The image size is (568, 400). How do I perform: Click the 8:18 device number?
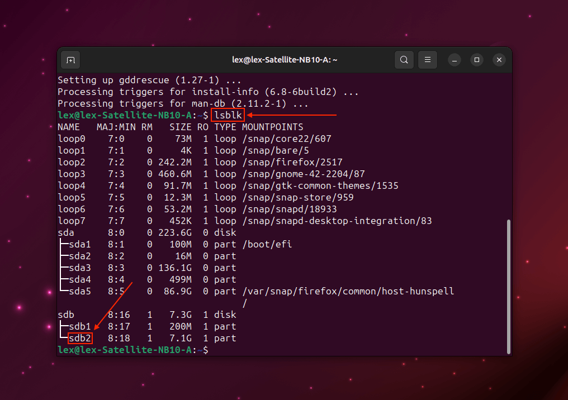point(119,338)
